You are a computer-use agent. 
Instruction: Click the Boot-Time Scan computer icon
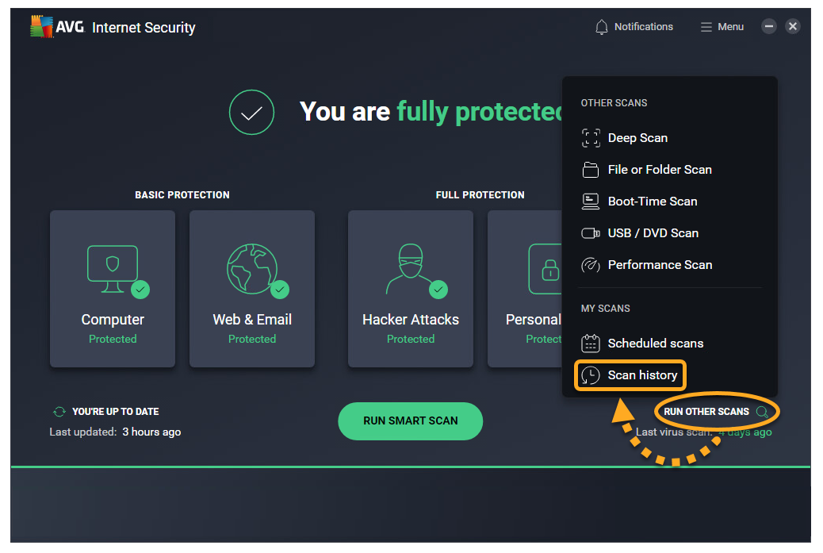coord(591,202)
